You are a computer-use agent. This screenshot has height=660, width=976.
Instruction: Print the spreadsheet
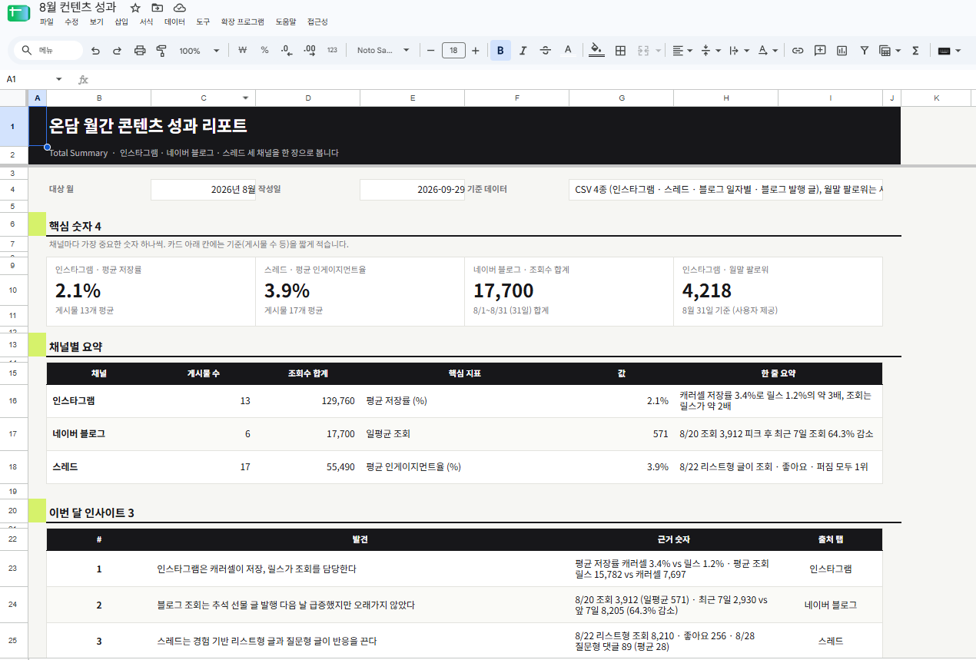click(140, 51)
